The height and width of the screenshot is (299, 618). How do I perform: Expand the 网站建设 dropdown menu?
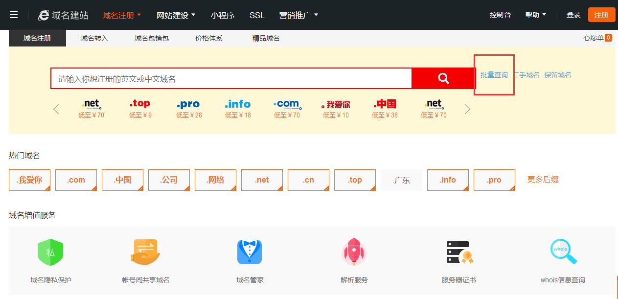coord(176,15)
